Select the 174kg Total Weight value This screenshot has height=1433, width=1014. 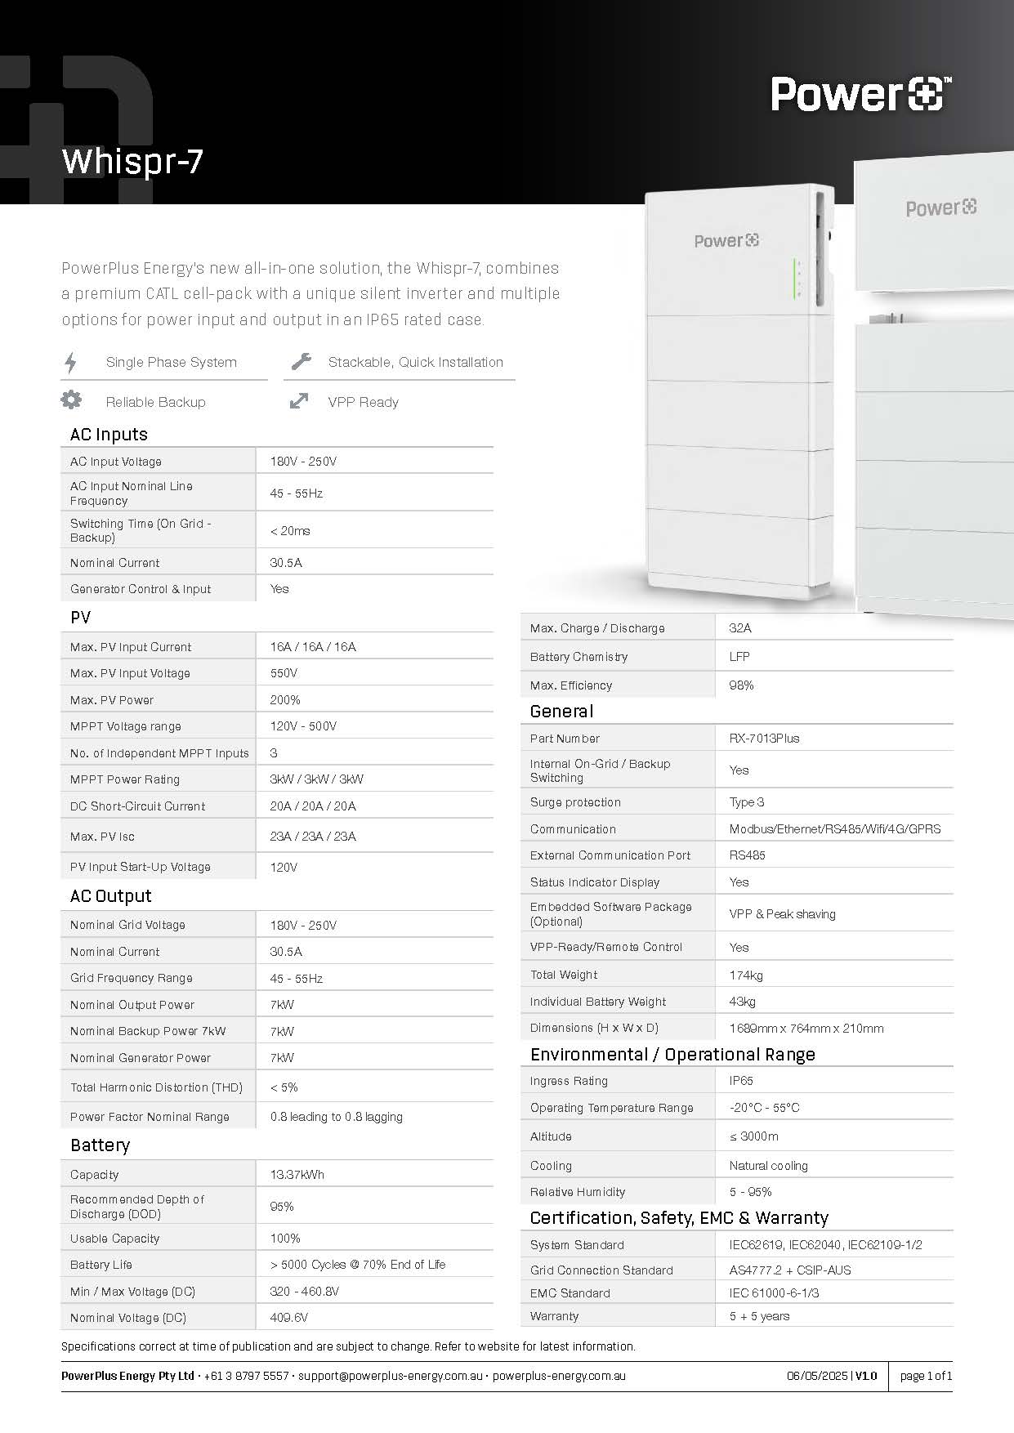746,975
